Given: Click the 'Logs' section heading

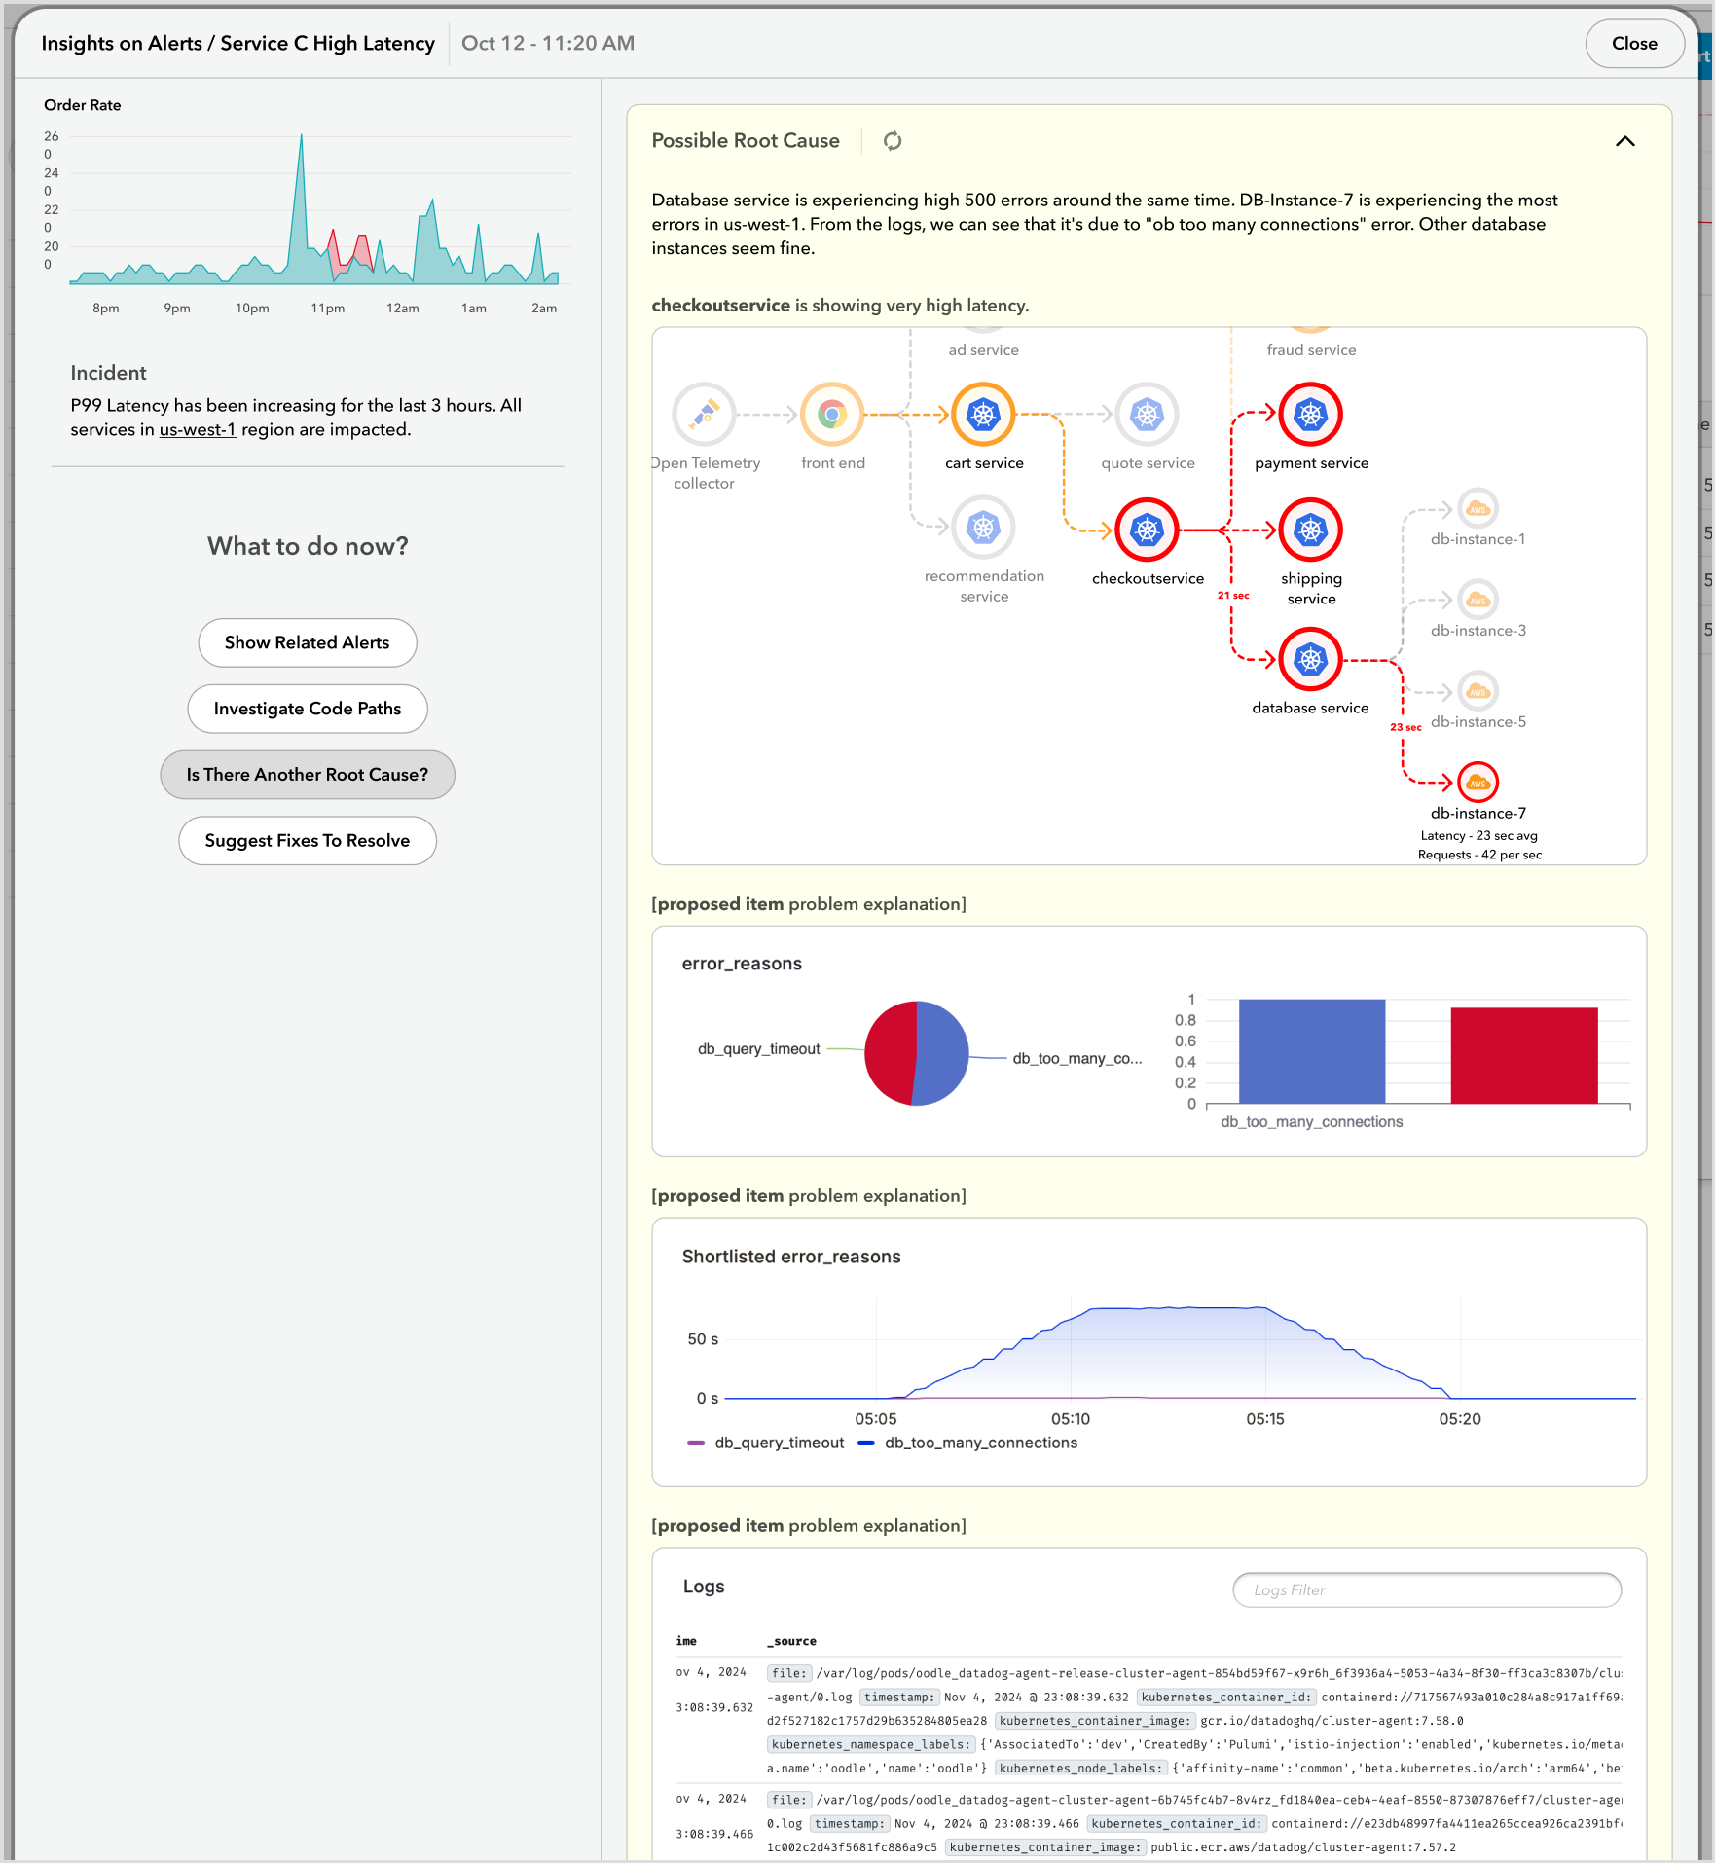Looking at the screenshot, I should [704, 1587].
